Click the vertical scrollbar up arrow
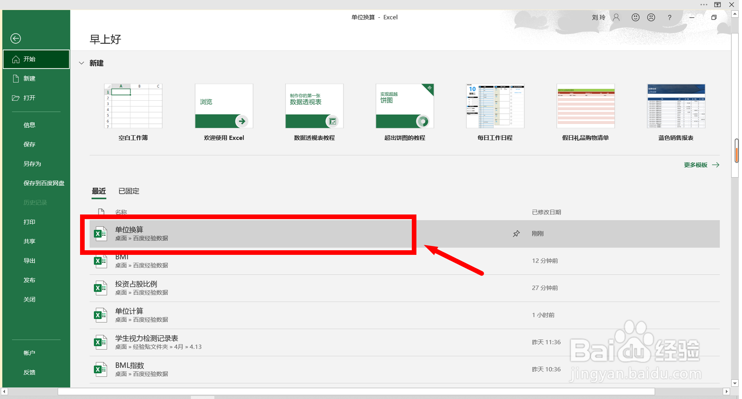The image size is (742, 399). (x=735, y=14)
